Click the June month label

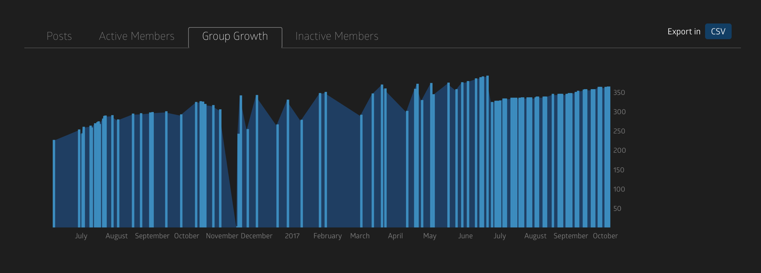click(x=465, y=236)
